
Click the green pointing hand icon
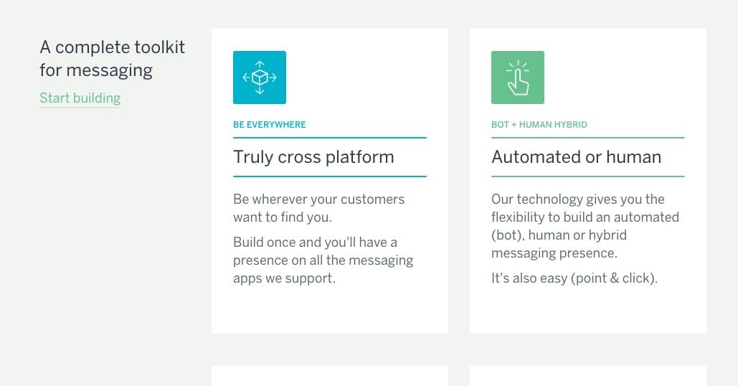click(x=518, y=77)
